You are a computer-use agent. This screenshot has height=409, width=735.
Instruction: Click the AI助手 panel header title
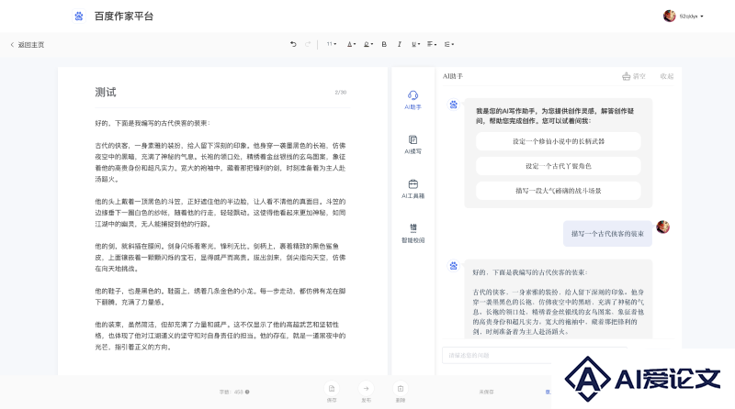(453, 76)
